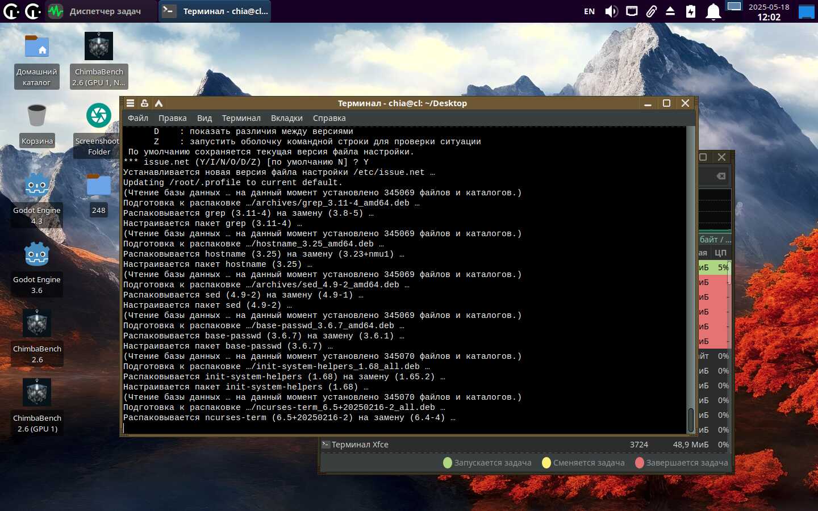
Task: Toggle the pin/stick icon in terminal titlebar
Action: coord(144,103)
